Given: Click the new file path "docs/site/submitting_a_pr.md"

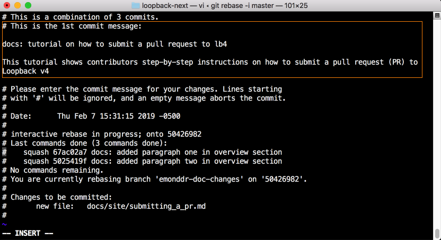Looking at the screenshot, I should (146, 206).
